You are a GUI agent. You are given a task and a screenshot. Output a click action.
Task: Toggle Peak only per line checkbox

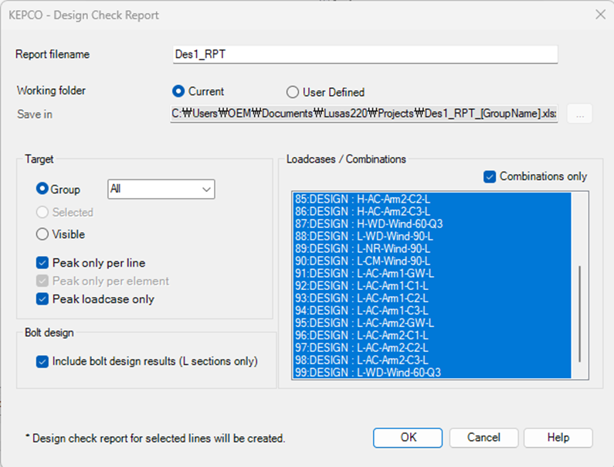[x=43, y=263]
